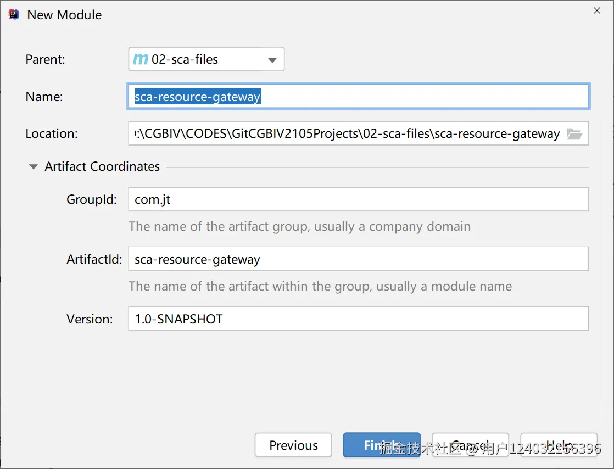Click the GroupId hint about company domain
614x469 pixels.
coord(299,226)
